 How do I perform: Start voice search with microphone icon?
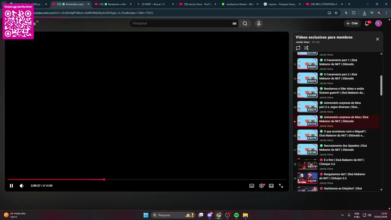[259, 23]
